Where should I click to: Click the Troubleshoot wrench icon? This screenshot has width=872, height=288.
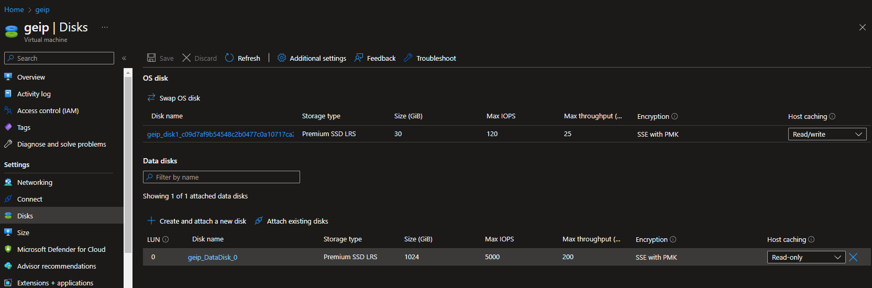408,58
